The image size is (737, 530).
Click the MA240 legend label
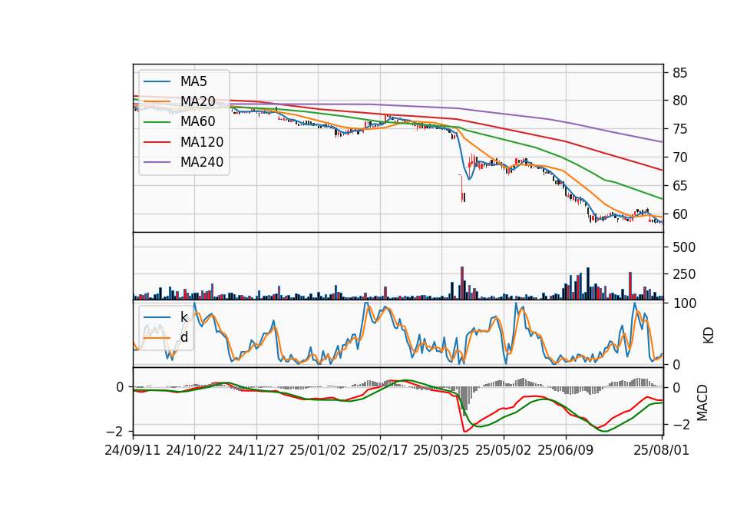(x=202, y=162)
